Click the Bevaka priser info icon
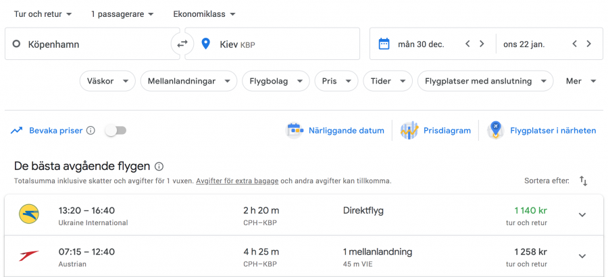The image size is (608, 277). pos(91,131)
